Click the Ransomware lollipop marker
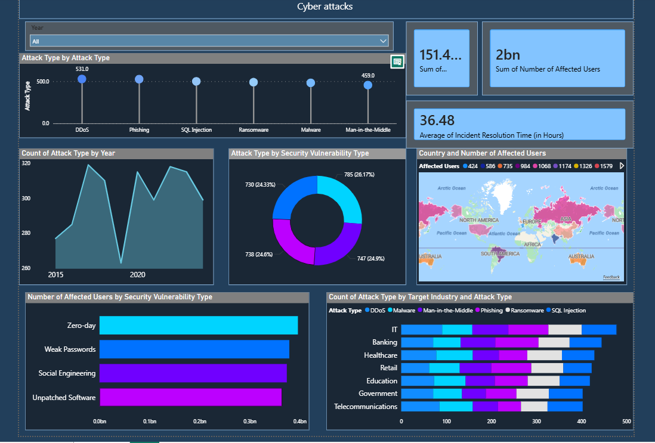The image size is (655, 443). (254, 82)
